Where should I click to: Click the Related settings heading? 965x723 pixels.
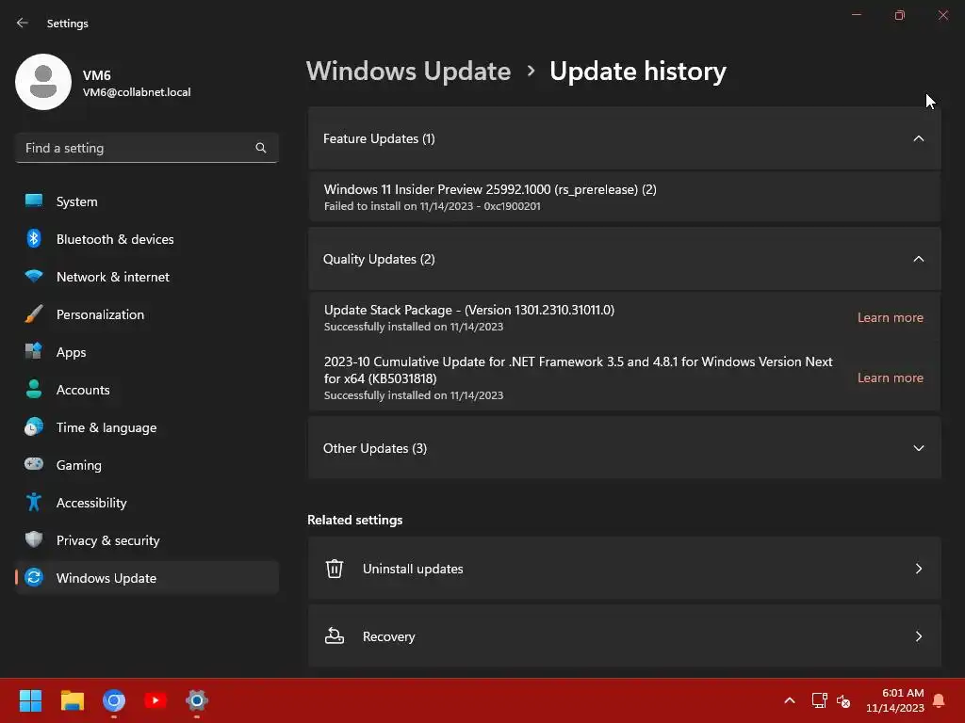point(355,520)
